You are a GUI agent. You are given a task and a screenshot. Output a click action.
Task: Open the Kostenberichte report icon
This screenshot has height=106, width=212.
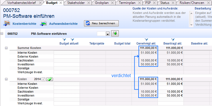tap(7, 23)
